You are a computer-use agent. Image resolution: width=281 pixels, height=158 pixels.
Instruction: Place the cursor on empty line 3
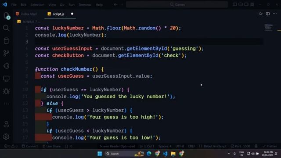click(x=149, y=42)
